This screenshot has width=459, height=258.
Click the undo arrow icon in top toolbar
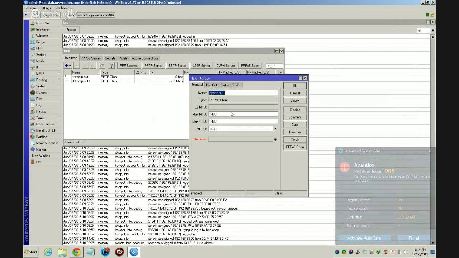27,15
